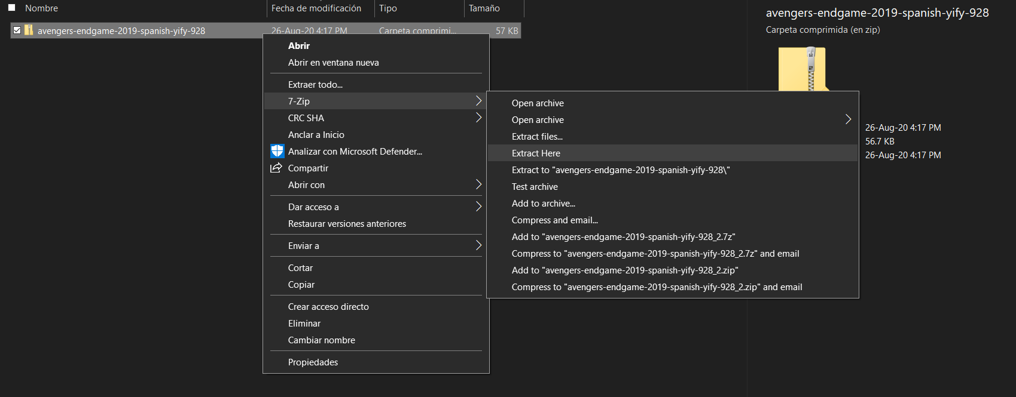Click the Compartir share icon
The height and width of the screenshot is (397, 1016).
tap(276, 168)
